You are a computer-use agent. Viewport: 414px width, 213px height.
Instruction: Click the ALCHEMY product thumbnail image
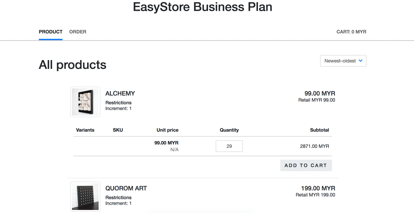85,102
